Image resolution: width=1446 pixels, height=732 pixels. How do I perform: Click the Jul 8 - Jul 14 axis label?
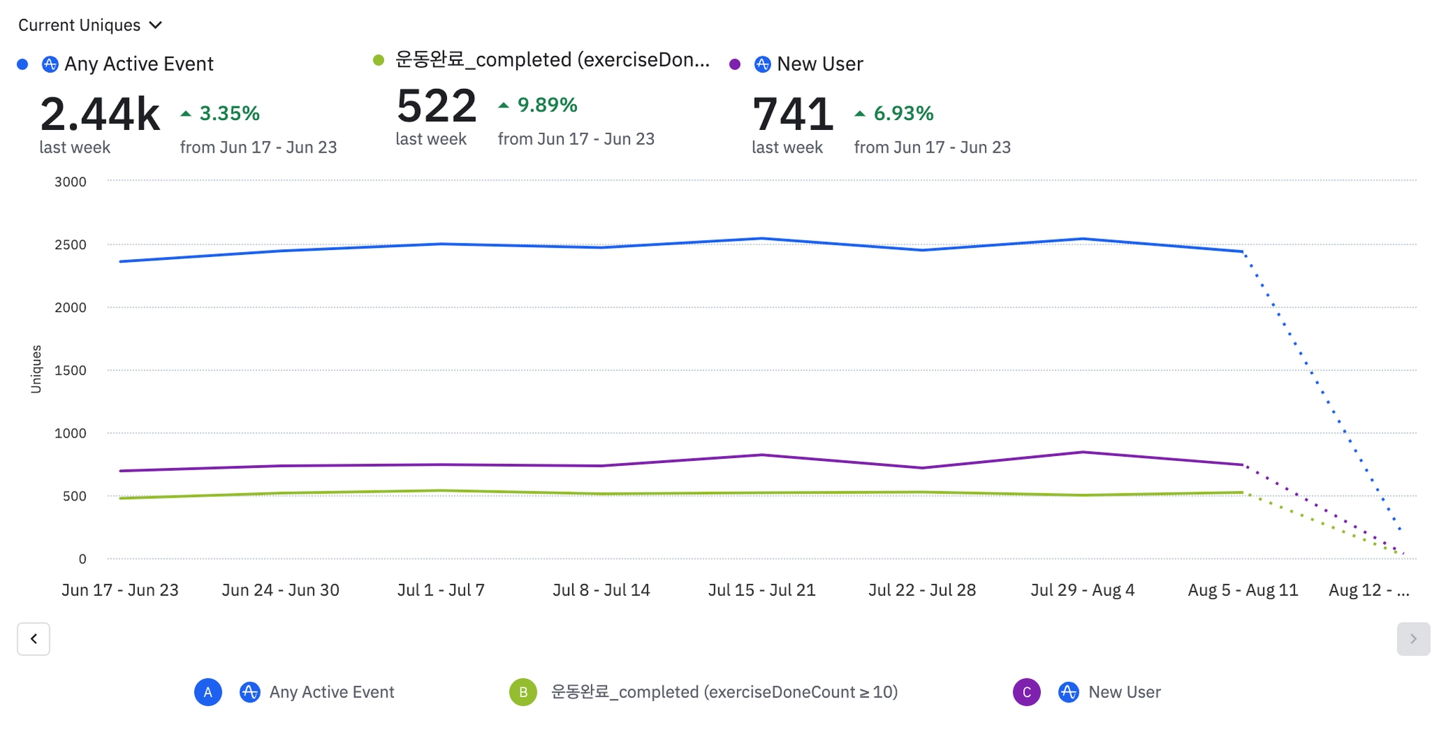602,590
